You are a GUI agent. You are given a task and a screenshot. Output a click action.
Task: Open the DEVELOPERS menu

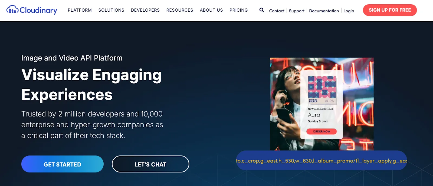pyautogui.click(x=145, y=10)
